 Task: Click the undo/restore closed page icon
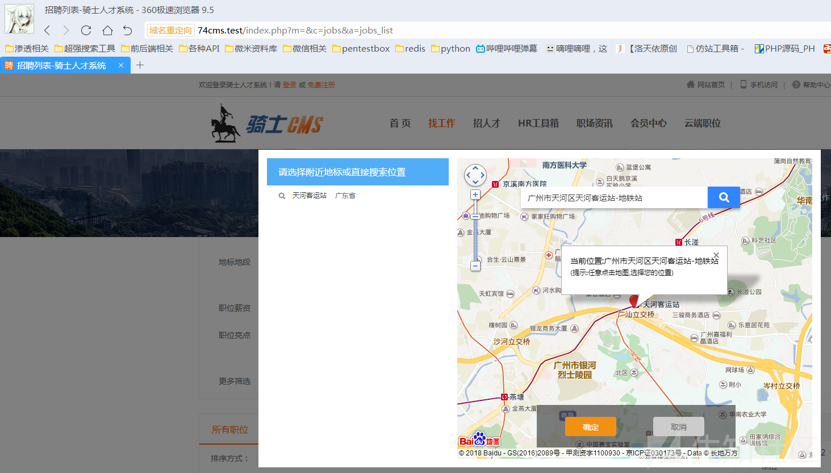pos(127,31)
